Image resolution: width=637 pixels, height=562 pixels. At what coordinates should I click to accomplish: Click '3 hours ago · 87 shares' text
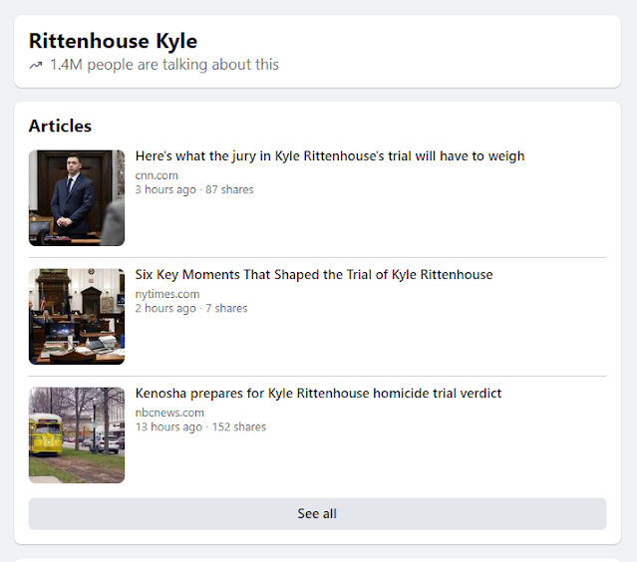[x=194, y=189]
